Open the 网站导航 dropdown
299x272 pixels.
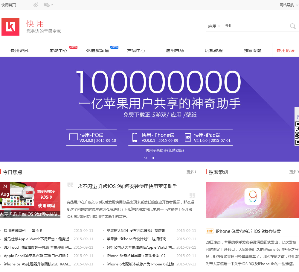pos(289,5)
